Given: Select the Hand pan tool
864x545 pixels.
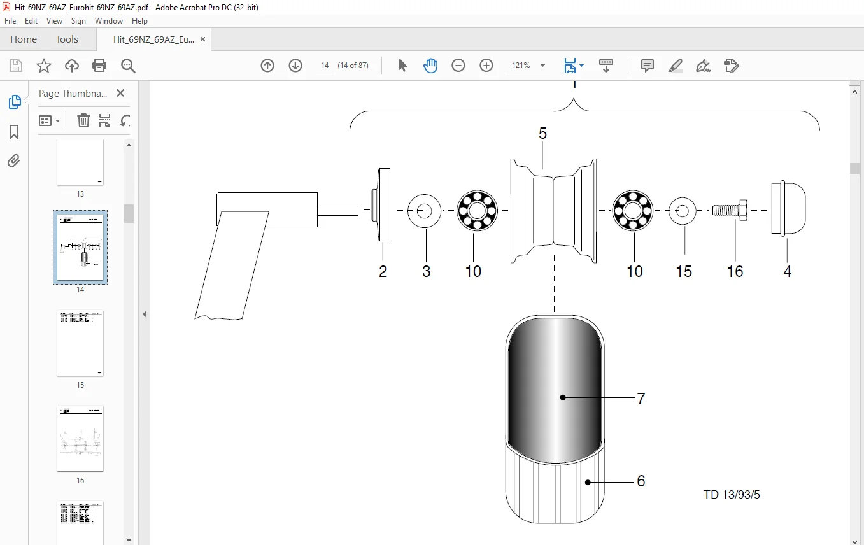Looking at the screenshot, I should 430,66.
